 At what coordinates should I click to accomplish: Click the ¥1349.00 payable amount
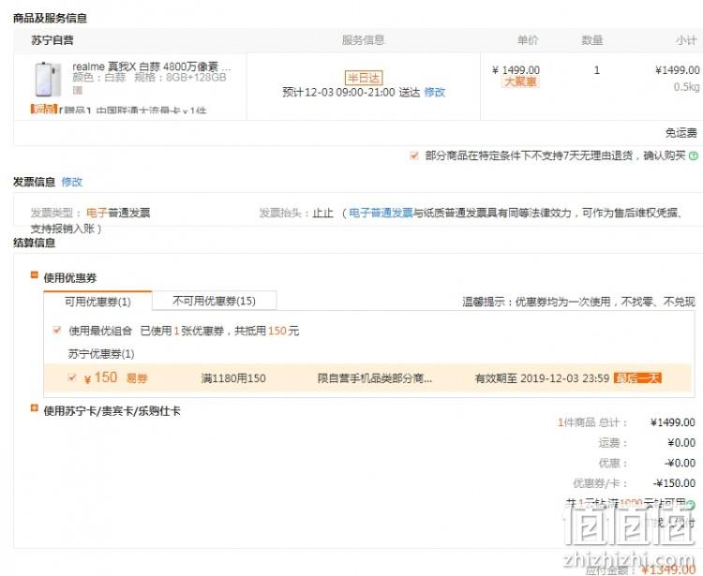coord(668,569)
